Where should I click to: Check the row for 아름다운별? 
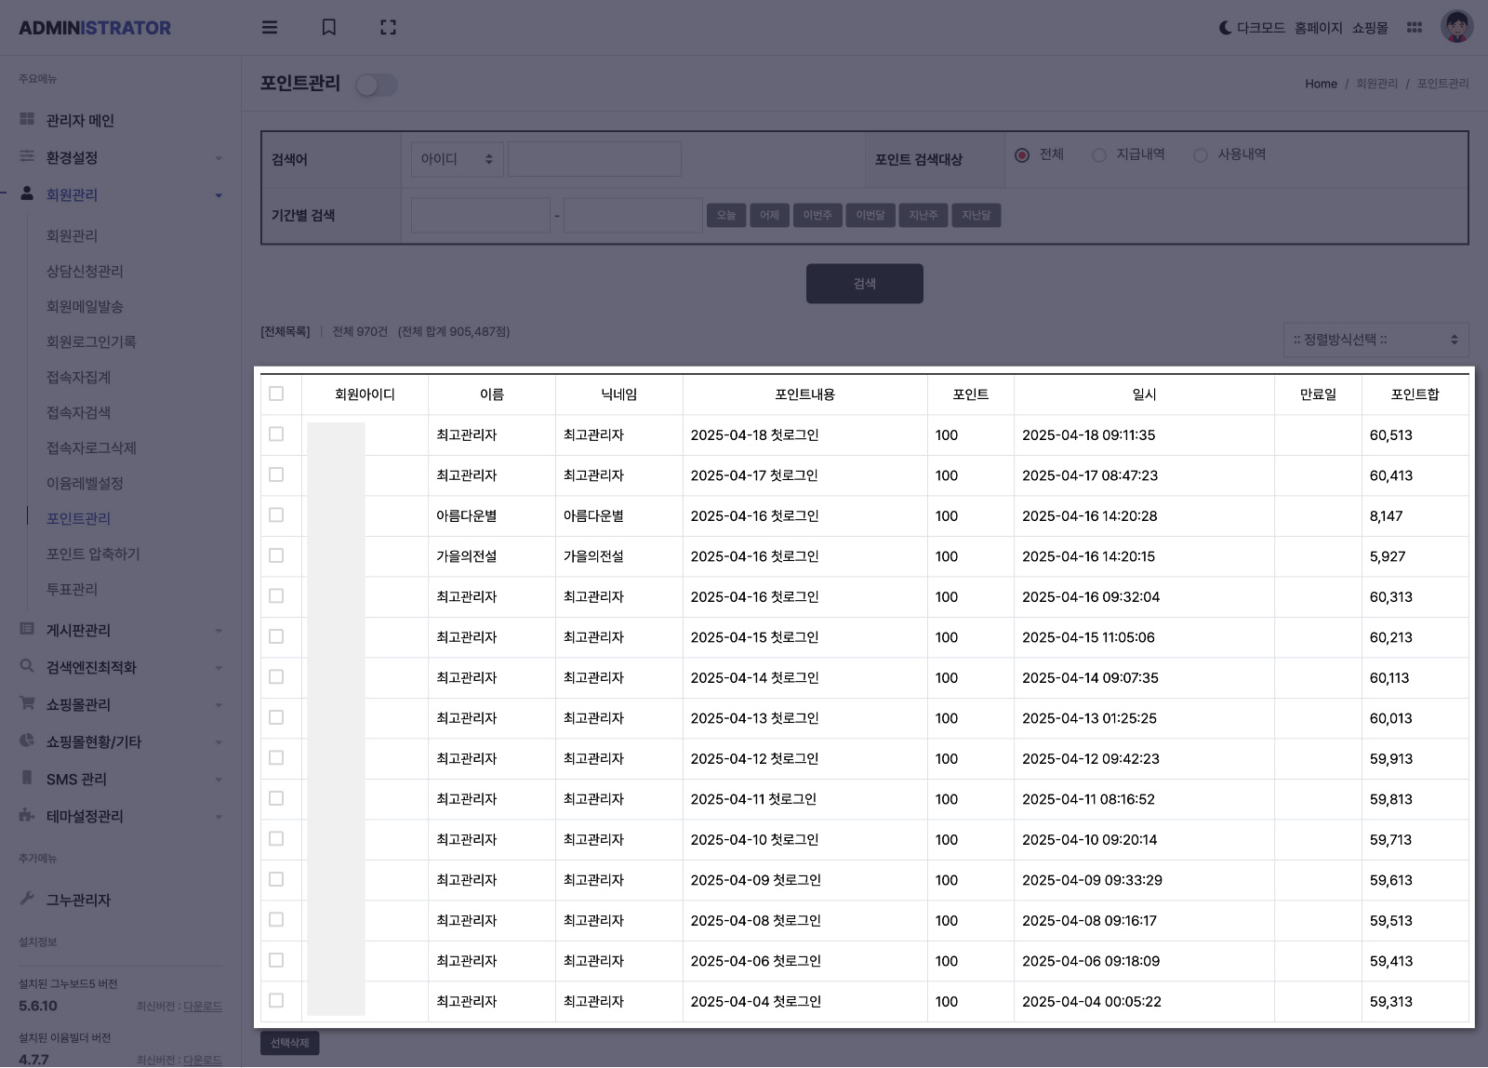point(276,514)
